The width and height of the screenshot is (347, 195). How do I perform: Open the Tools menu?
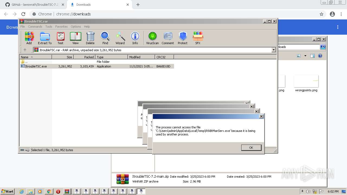tap(49, 27)
